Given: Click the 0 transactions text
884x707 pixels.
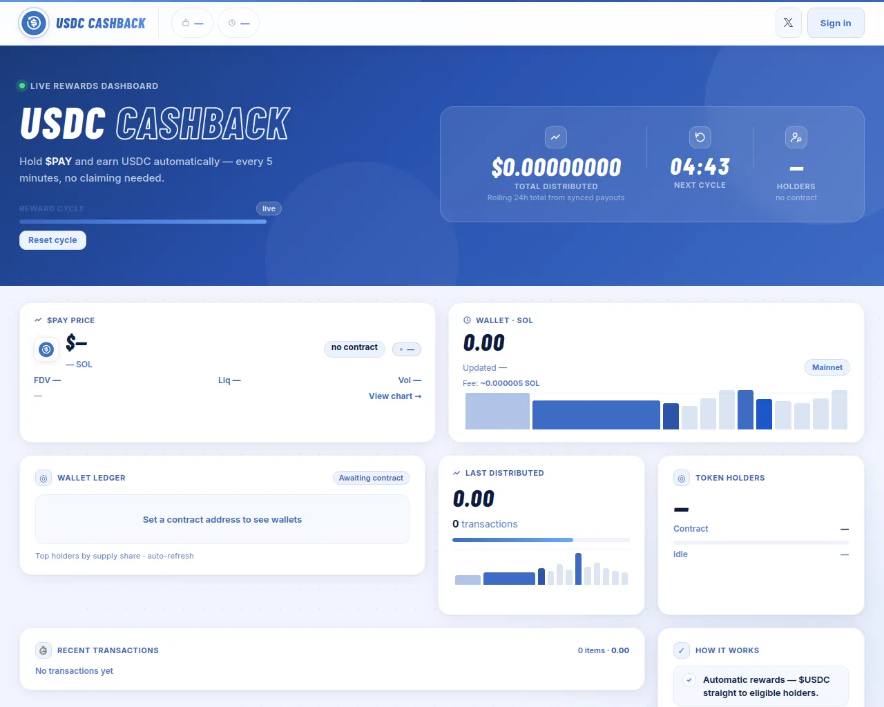Looking at the screenshot, I should (x=485, y=524).
